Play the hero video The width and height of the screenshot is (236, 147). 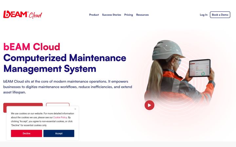click(x=149, y=105)
